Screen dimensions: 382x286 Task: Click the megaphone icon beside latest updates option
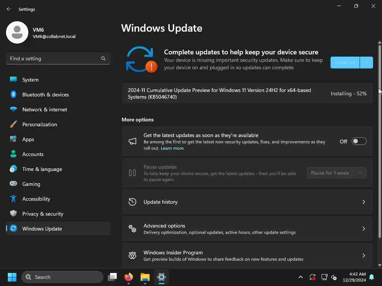132,141
